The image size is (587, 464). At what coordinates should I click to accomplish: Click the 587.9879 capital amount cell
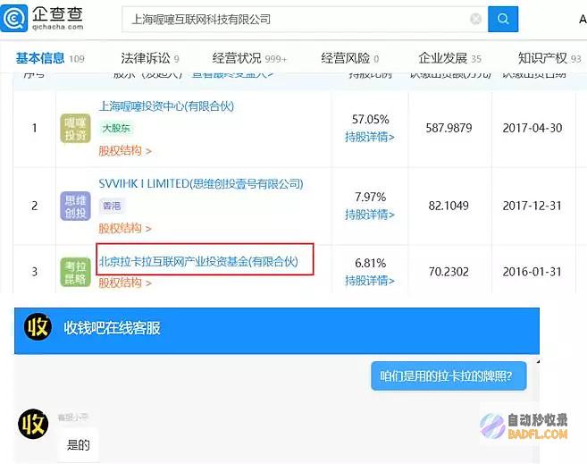click(x=449, y=128)
